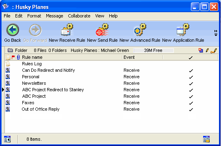
Task: Open the Collaborate menu
Action: tap(79, 16)
